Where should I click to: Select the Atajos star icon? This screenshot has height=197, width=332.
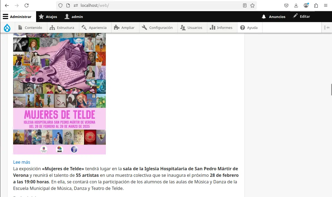pyautogui.click(x=41, y=17)
